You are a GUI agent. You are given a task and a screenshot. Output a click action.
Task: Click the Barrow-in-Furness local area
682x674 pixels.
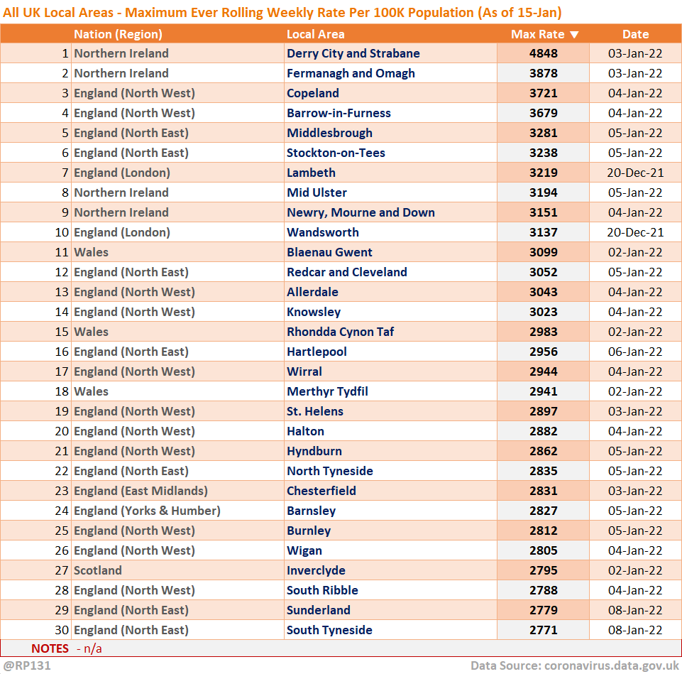coord(339,113)
